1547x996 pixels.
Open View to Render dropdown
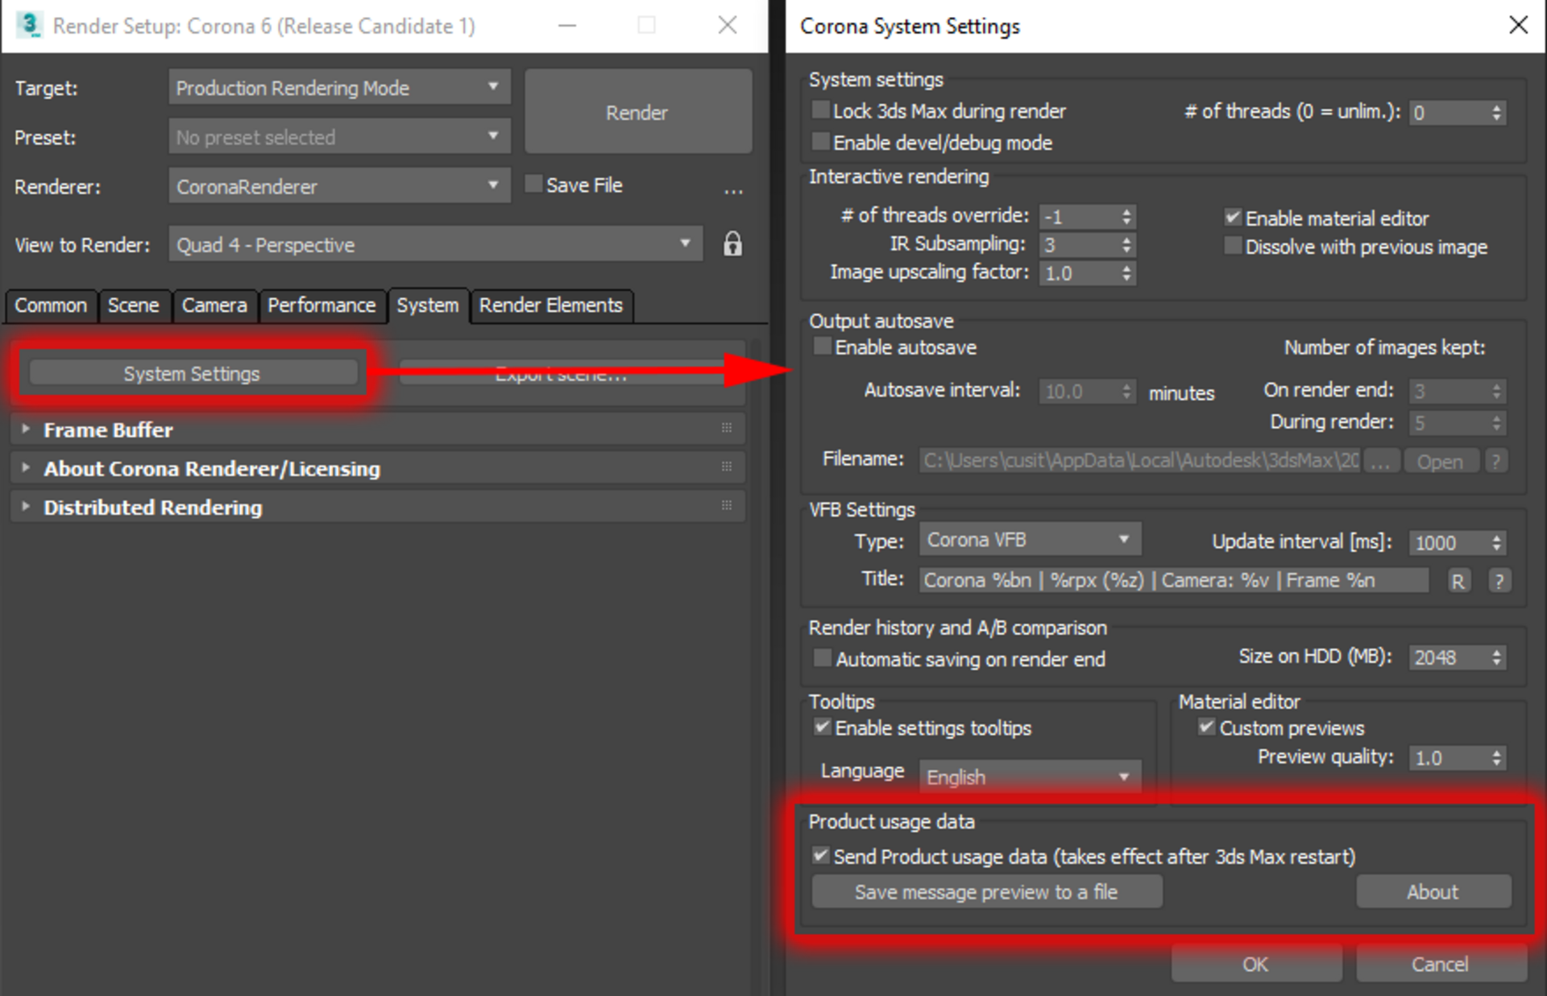click(x=435, y=243)
